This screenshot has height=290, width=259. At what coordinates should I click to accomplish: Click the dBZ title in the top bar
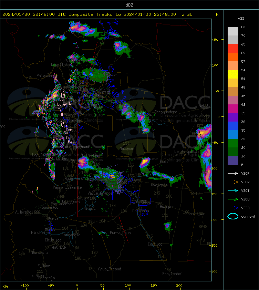tap(129, 5)
